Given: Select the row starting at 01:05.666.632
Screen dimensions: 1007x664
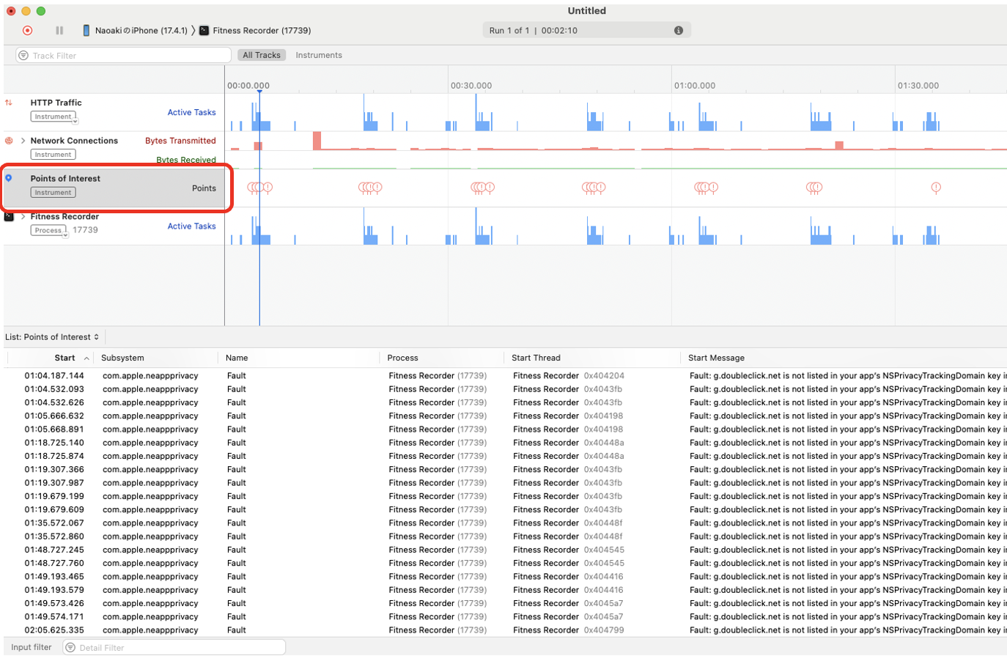Looking at the screenshot, I should coord(505,416).
